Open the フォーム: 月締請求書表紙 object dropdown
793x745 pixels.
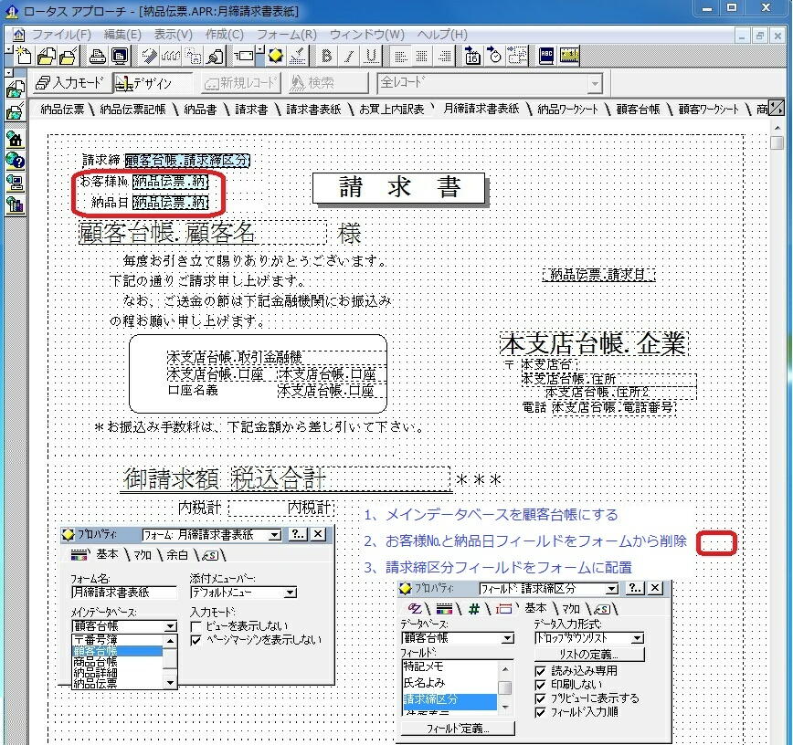(x=275, y=535)
